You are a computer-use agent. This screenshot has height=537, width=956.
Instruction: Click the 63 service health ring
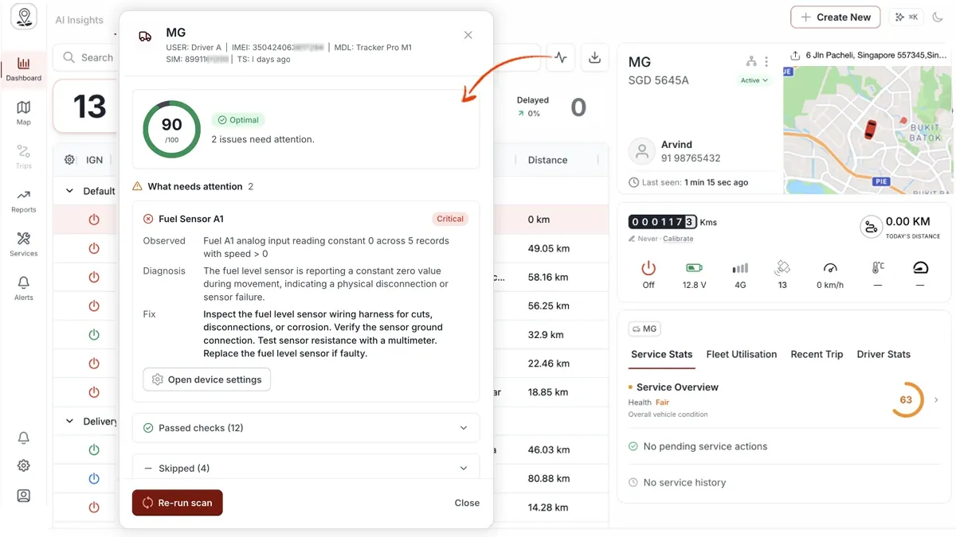(x=906, y=400)
